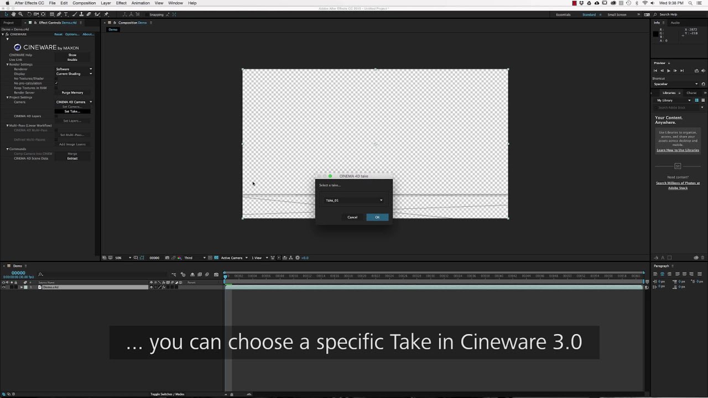Click the timeline Graph Editor icon
This screenshot has height=398, width=708.
coord(216,275)
